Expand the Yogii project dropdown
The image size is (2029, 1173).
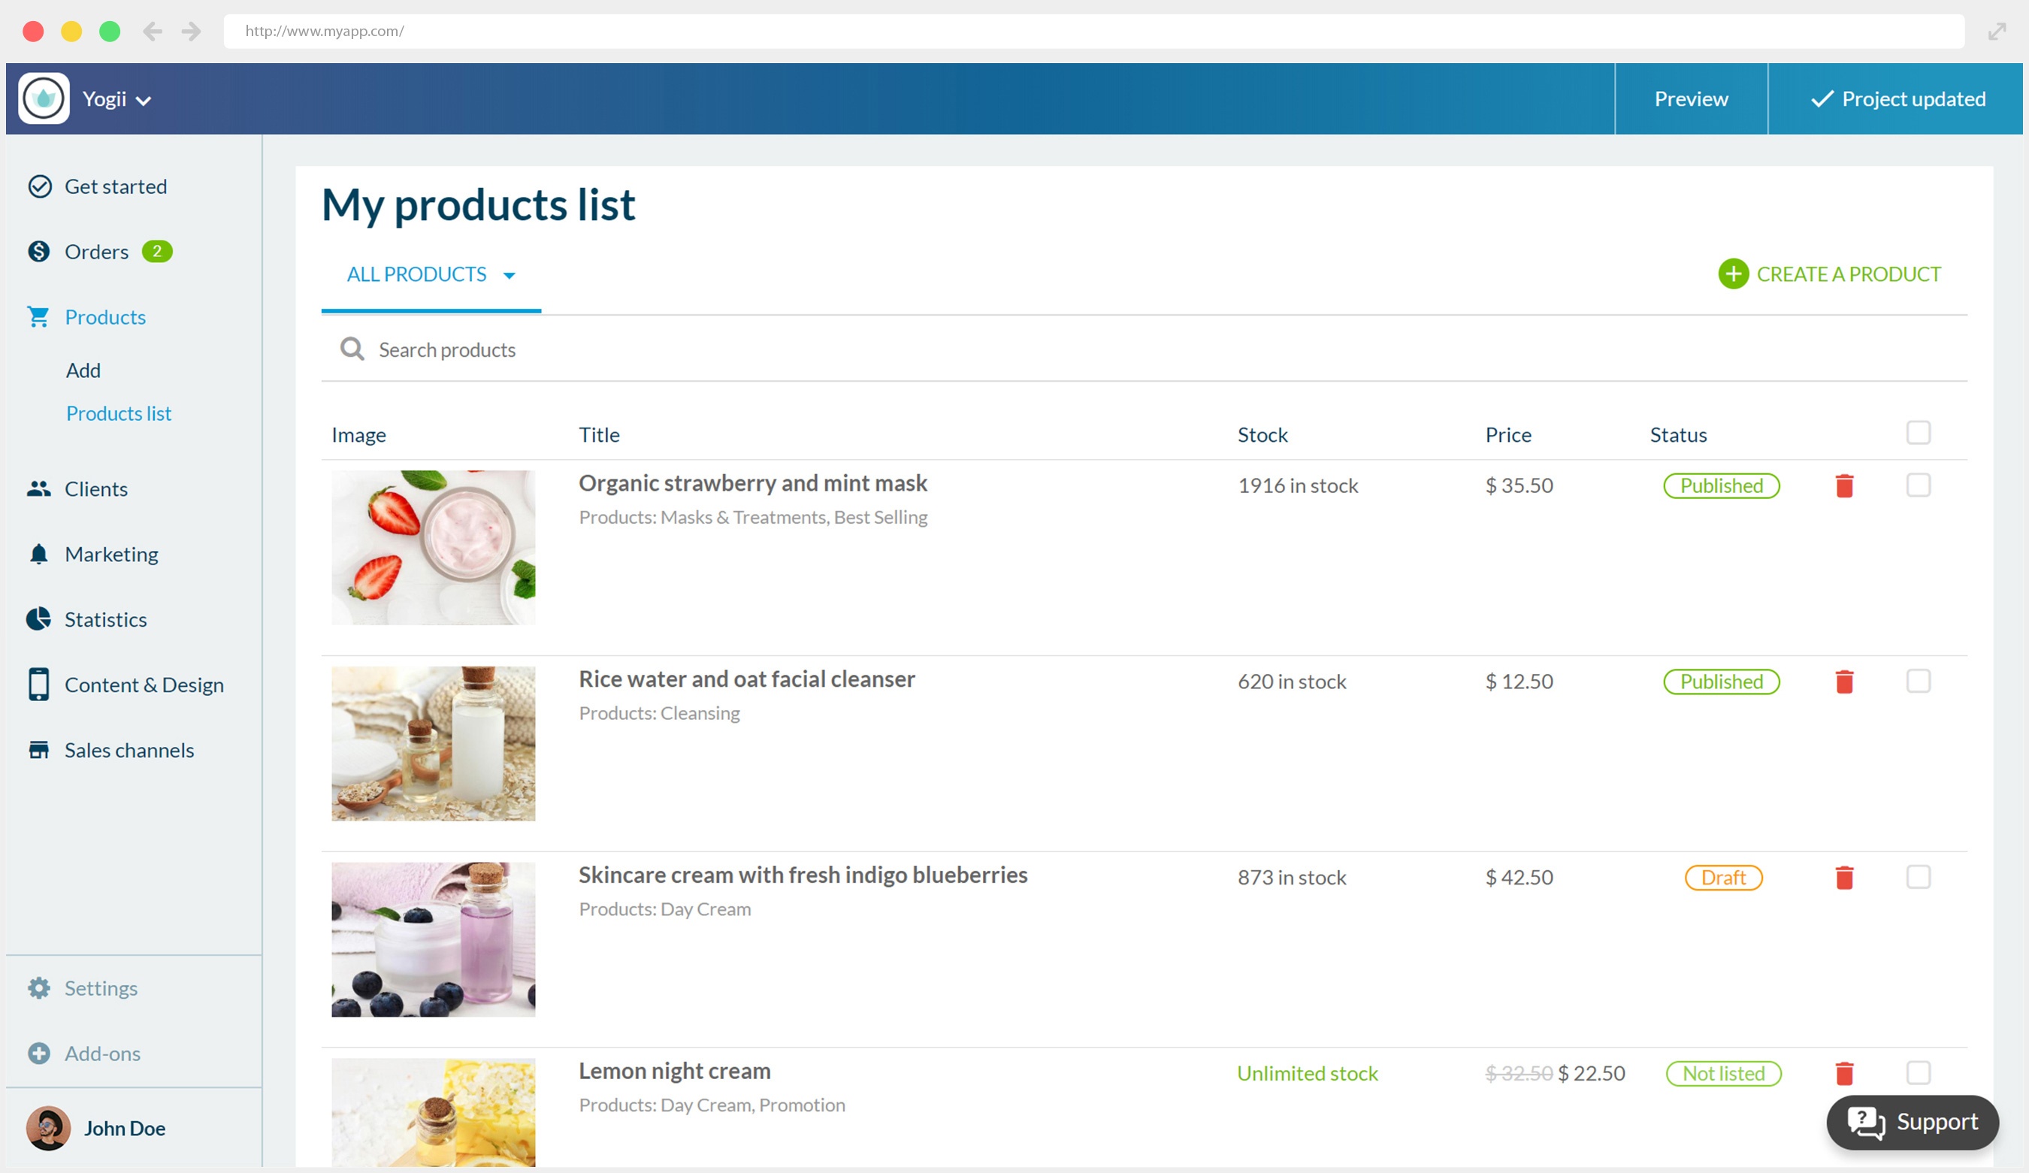coord(144,101)
